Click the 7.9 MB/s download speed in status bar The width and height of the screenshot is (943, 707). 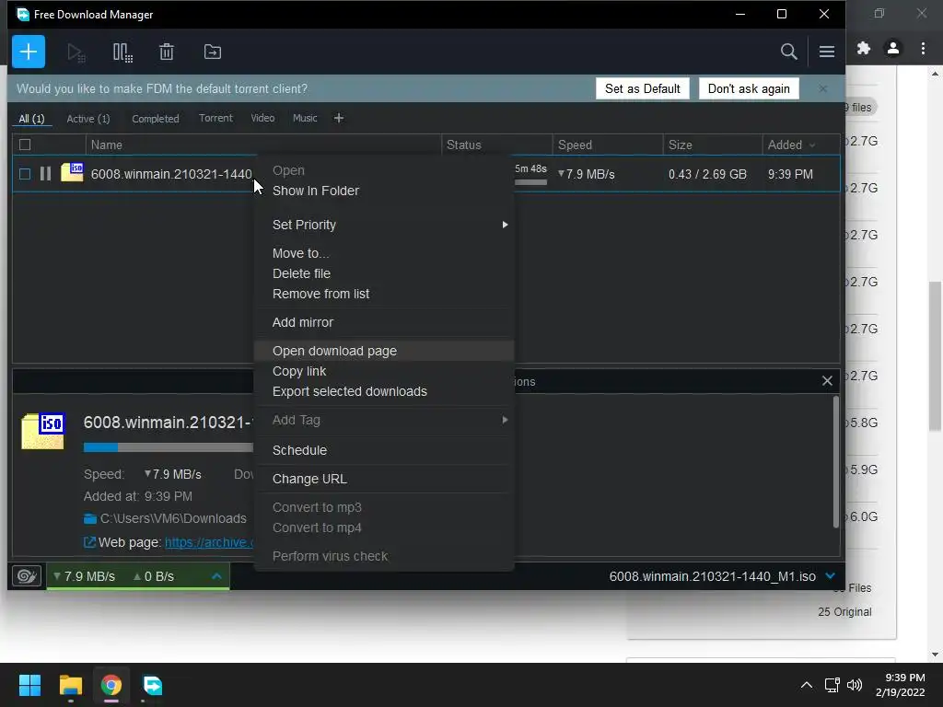pos(84,576)
